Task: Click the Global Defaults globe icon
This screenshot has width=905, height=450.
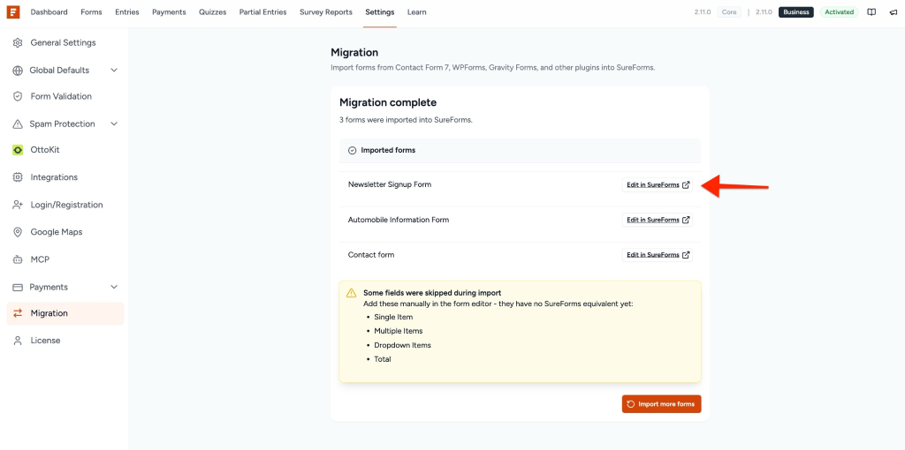Action: [18, 71]
